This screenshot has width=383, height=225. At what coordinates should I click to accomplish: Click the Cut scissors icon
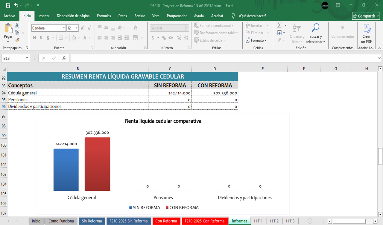(17, 25)
